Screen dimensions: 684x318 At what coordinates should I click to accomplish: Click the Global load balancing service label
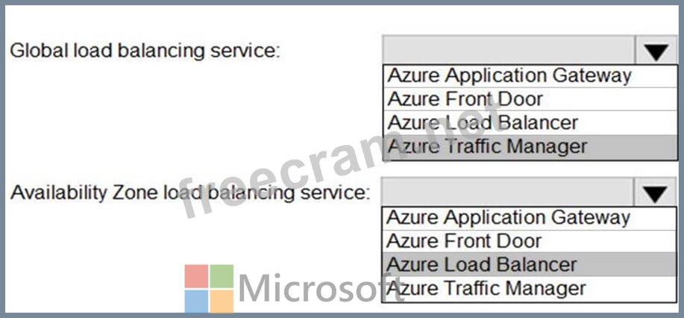pyautogui.click(x=144, y=51)
